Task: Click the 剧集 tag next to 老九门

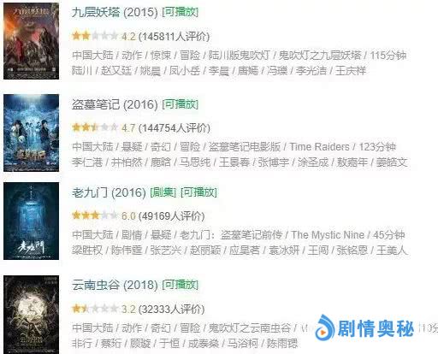Action: tap(163, 192)
